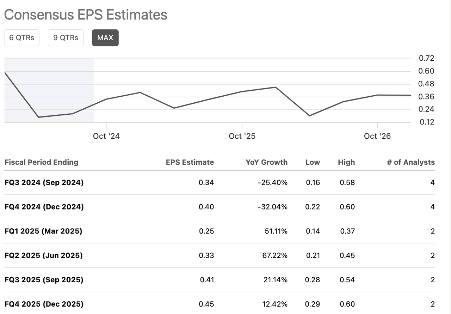This screenshot has height=314, width=451.
Task: Click the Oct '25 axis marker
Action: click(242, 136)
